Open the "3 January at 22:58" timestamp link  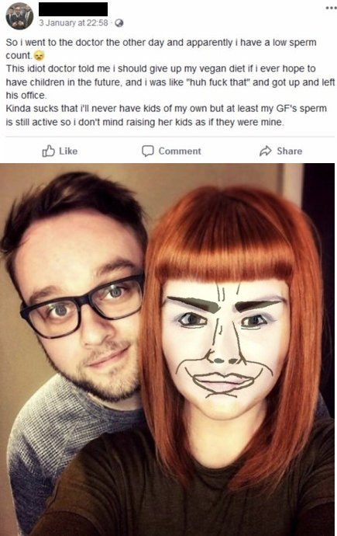coord(74,23)
